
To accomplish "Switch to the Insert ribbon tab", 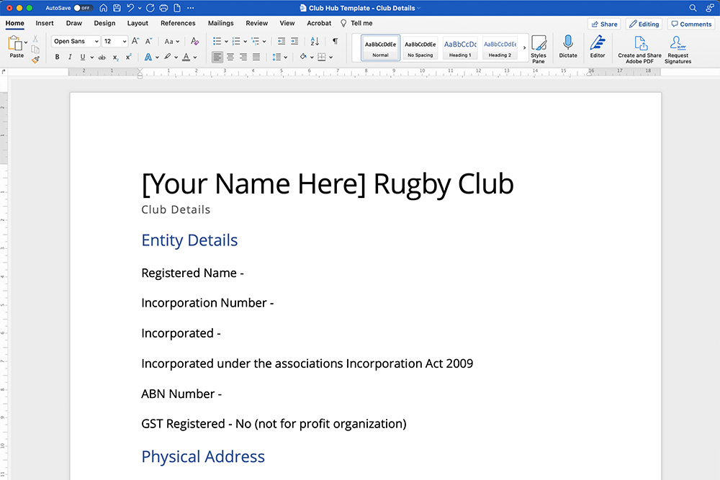I will coord(45,23).
